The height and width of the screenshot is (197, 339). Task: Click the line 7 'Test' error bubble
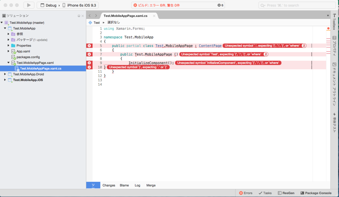tap(224, 54)
